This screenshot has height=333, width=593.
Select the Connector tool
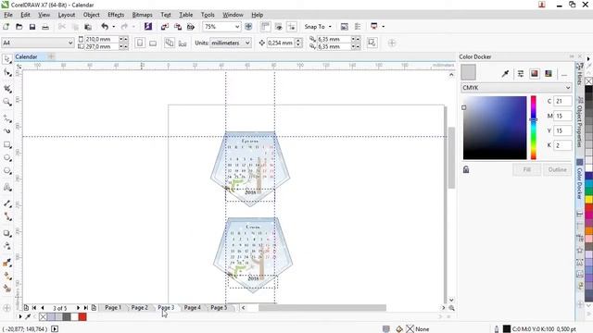pos(6,216)
